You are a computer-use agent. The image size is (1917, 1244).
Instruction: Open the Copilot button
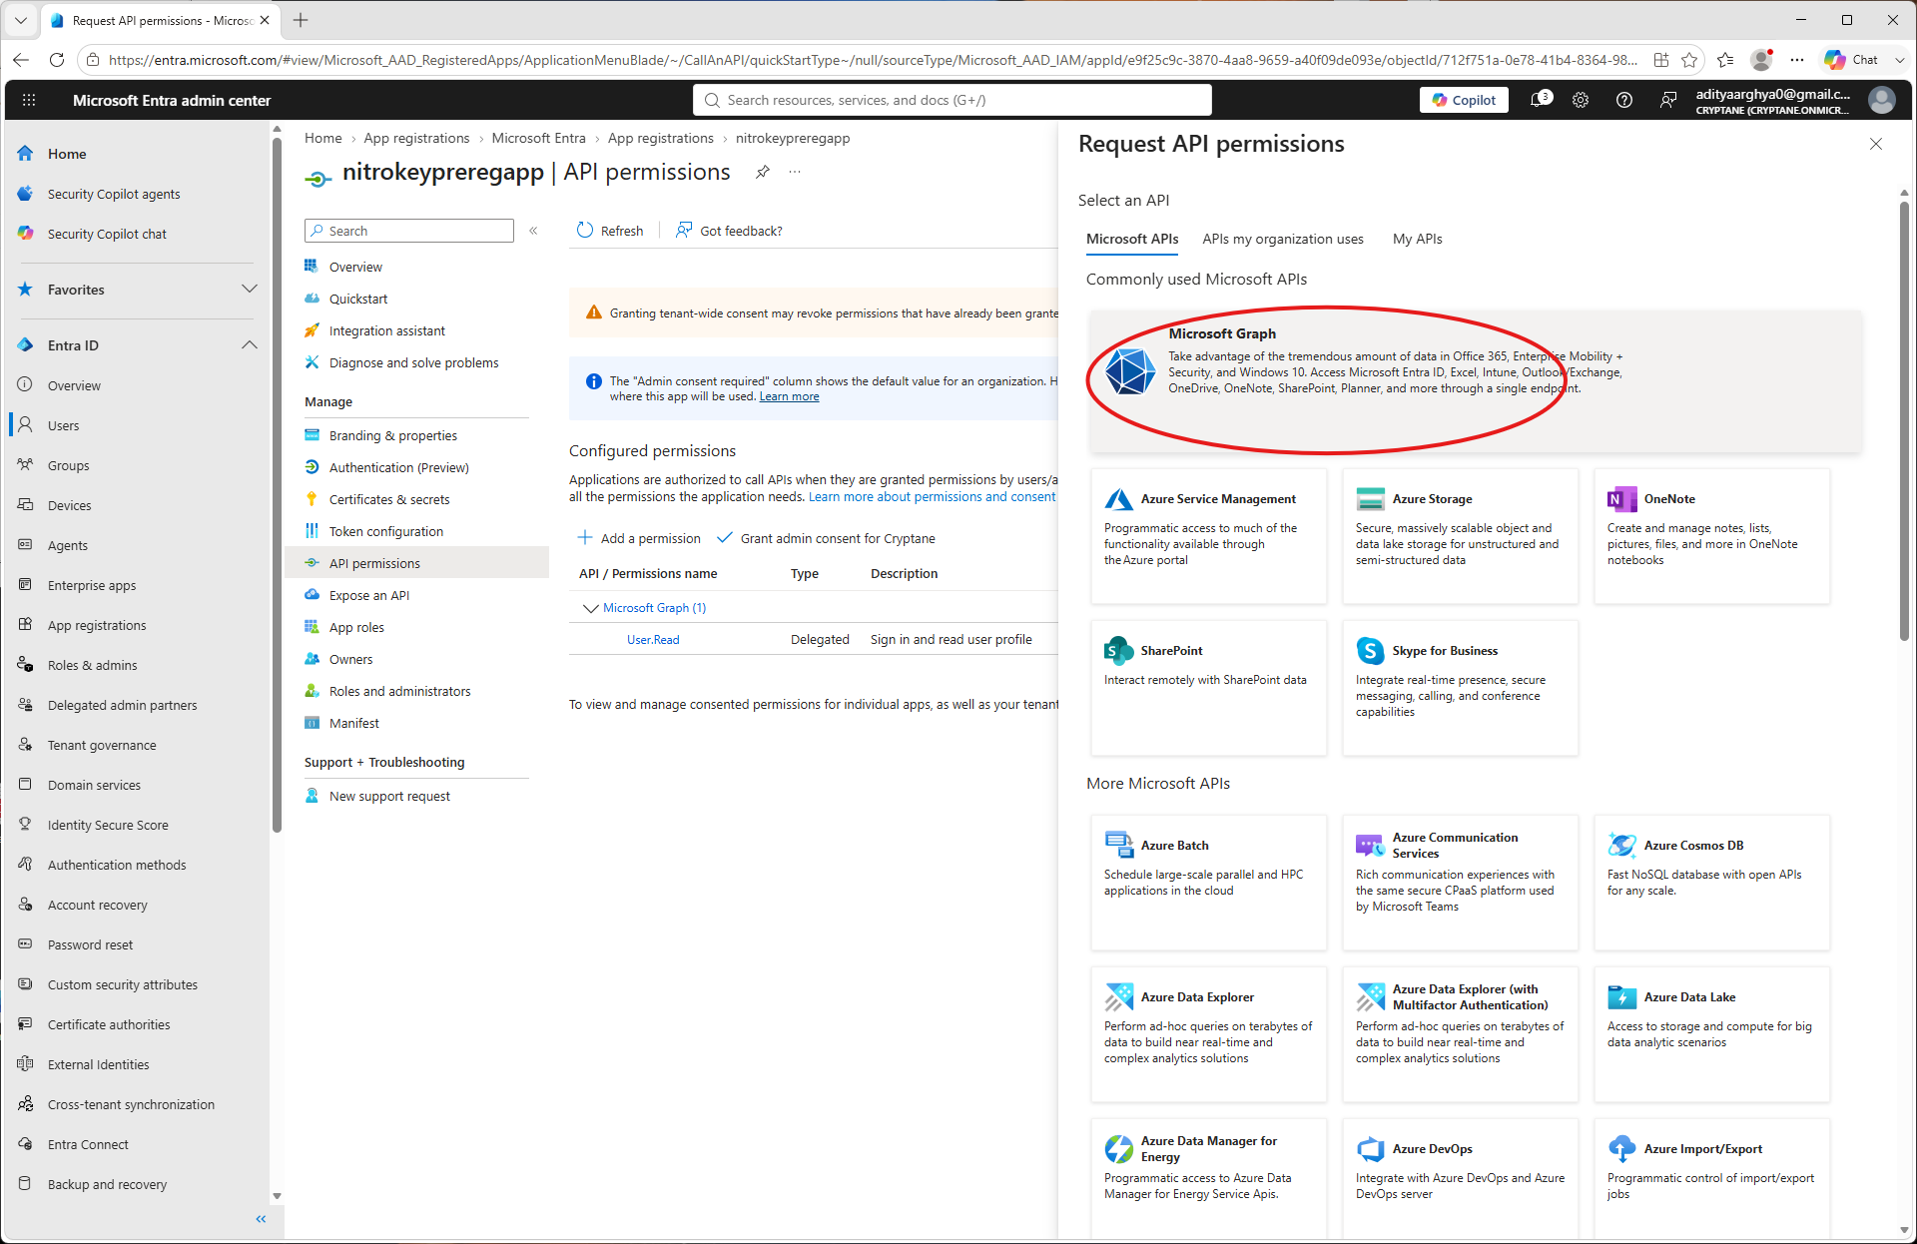click(1464, 100)
